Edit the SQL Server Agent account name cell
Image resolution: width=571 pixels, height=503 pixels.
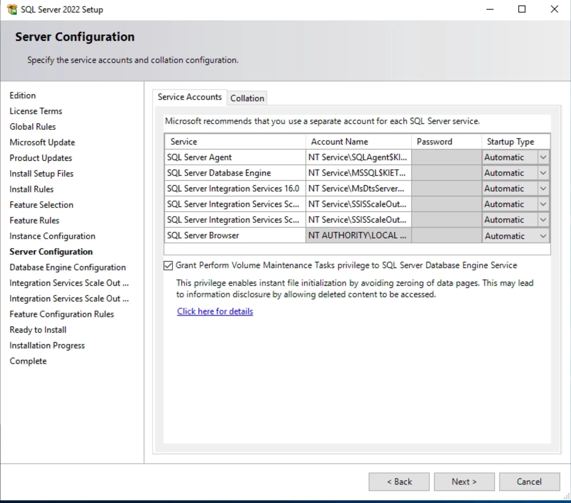pyautogui.click(x=358, y=157)
